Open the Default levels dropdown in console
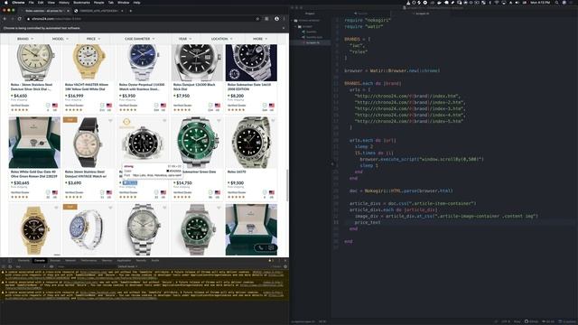 coord(127,266)
